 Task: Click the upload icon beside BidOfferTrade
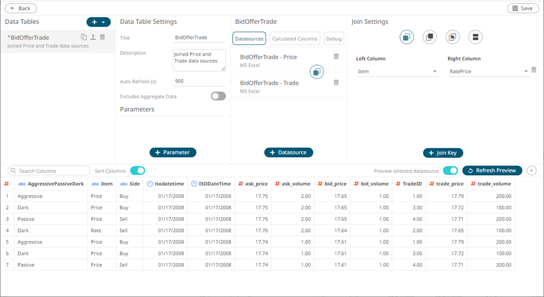click(x=93, y=37)
